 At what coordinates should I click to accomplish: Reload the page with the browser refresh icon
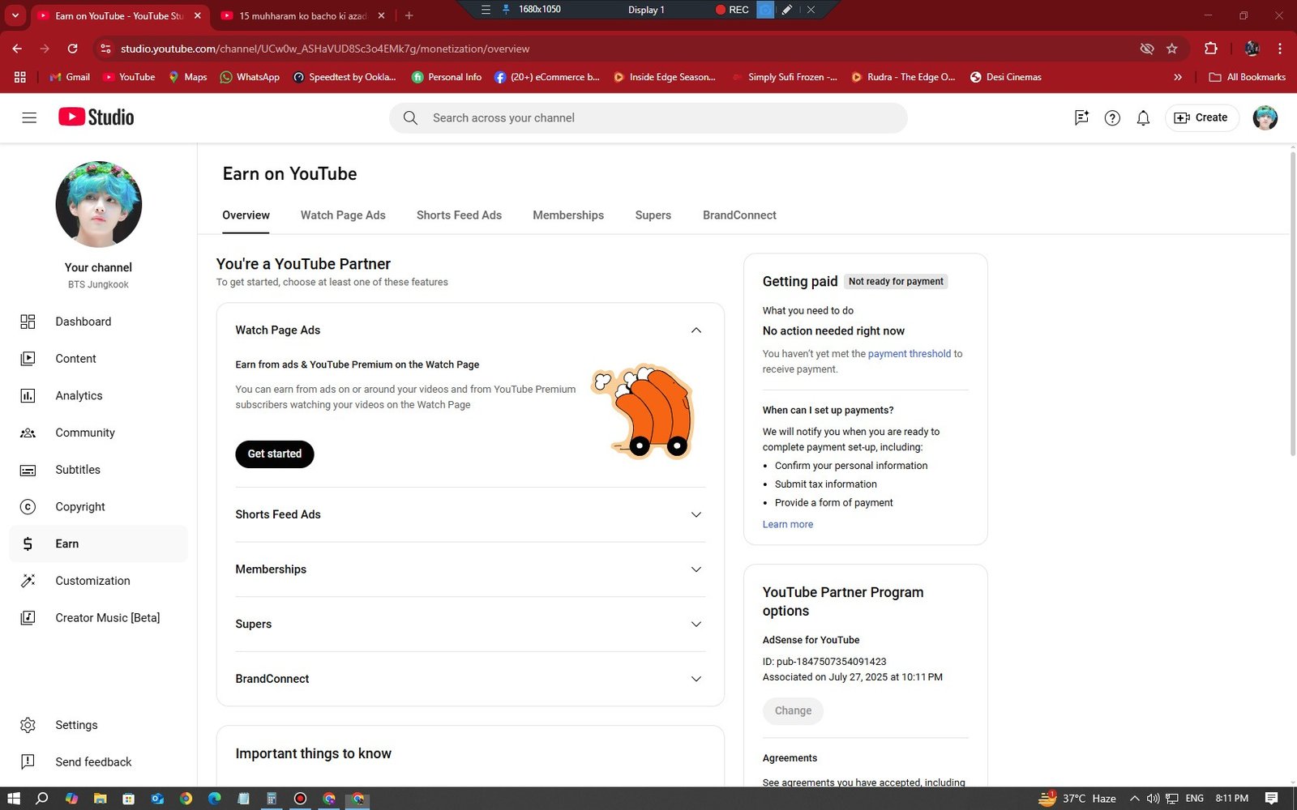point(72,49)
